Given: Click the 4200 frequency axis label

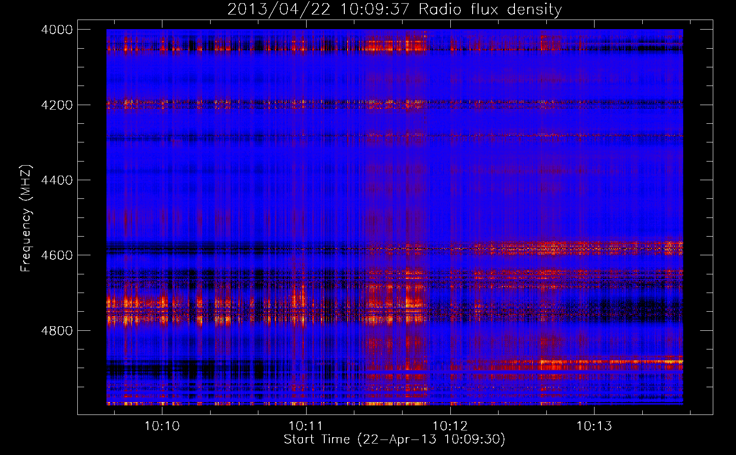Looking at the screenshot, I should coord(57,105).
